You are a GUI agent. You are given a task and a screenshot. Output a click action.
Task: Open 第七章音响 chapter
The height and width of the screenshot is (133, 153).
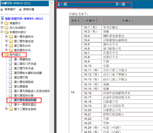click(21, 86)
